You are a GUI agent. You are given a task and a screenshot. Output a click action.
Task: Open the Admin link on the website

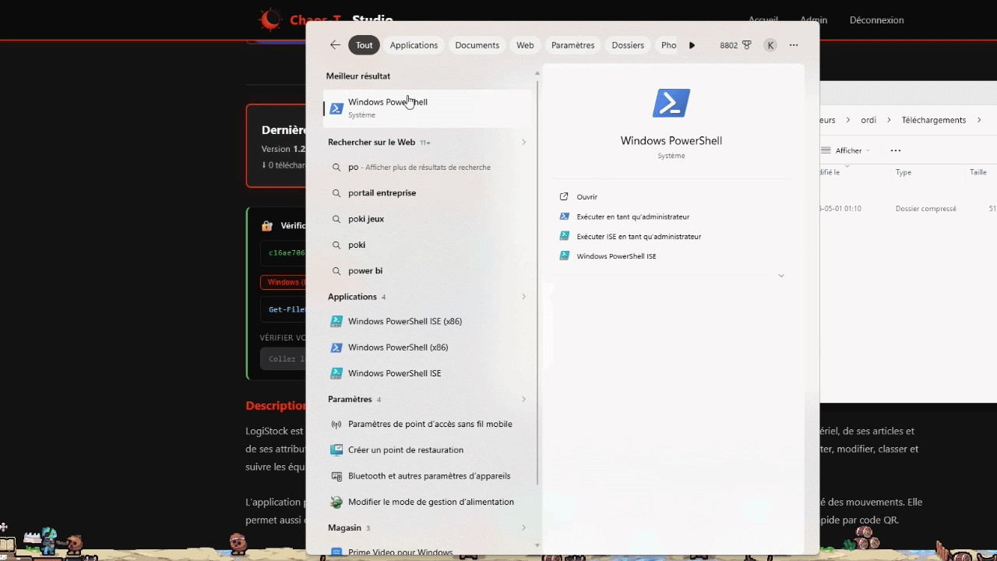tap(814, 20)
